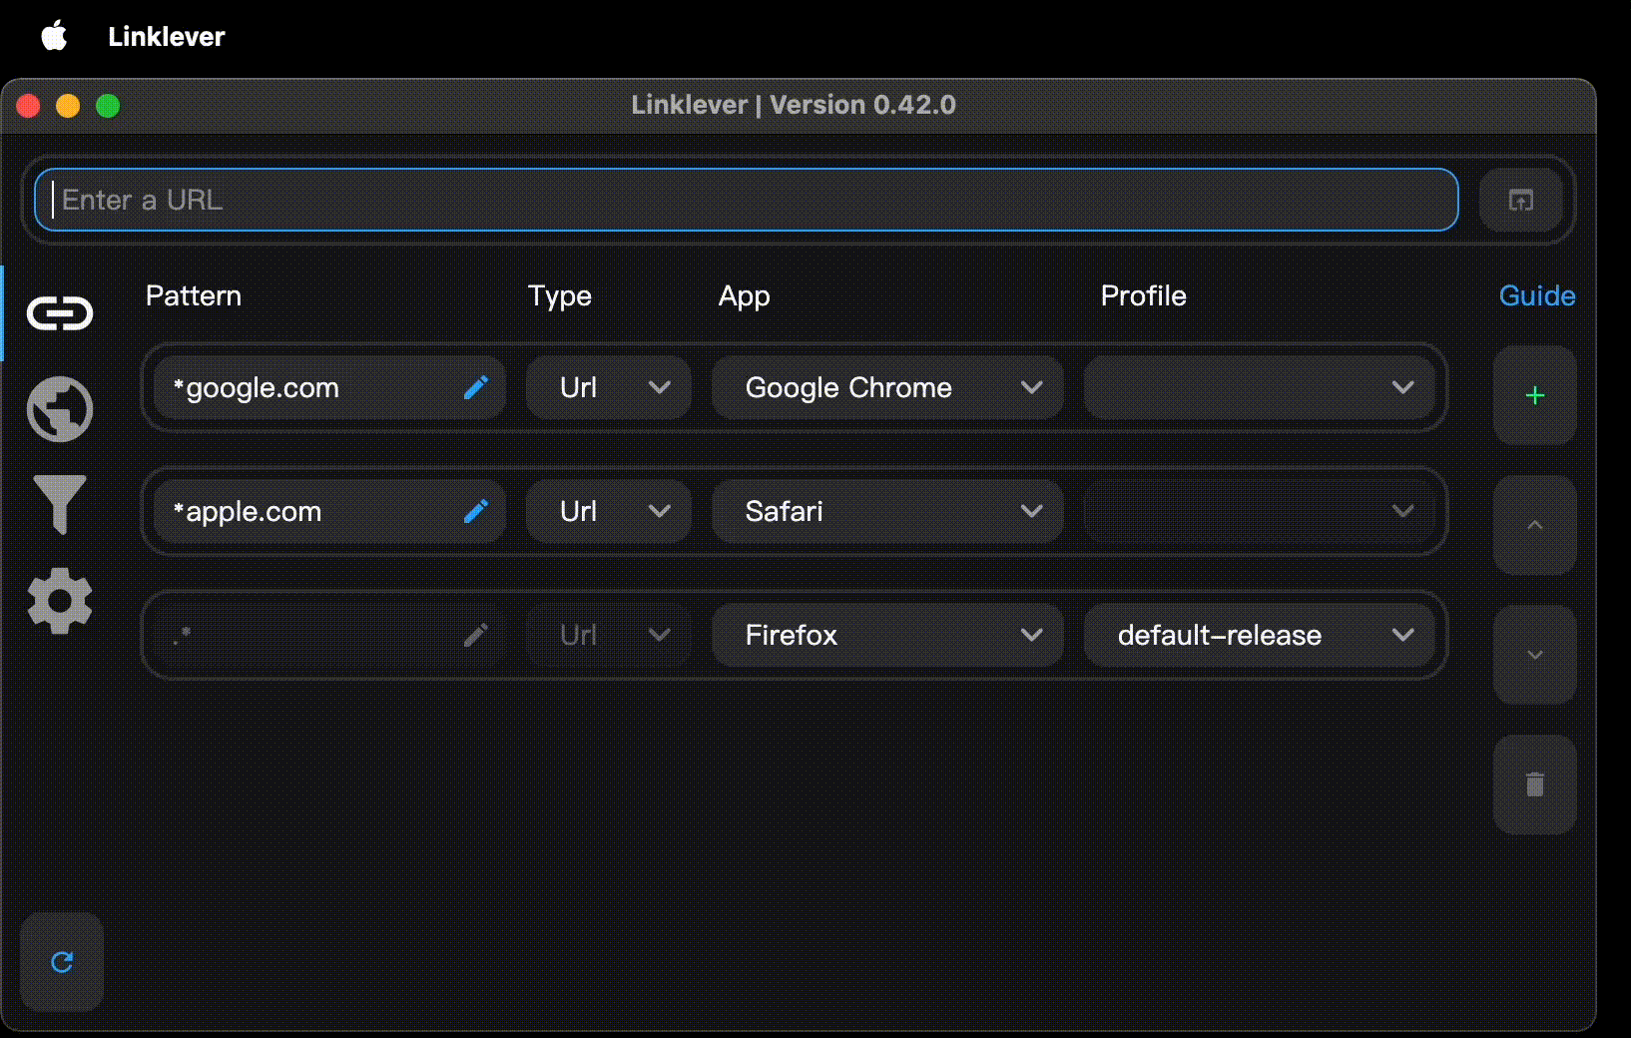Open the Type dropdown for .* row
Viewport: 1631px width, 1038px height.
(x=609, y=635)
